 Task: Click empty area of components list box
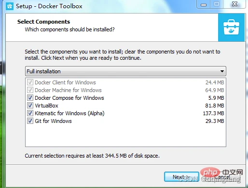[x=125, y=135]
